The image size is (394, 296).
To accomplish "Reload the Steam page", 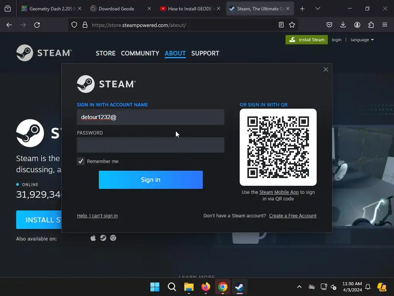I will tap(37, 25).
